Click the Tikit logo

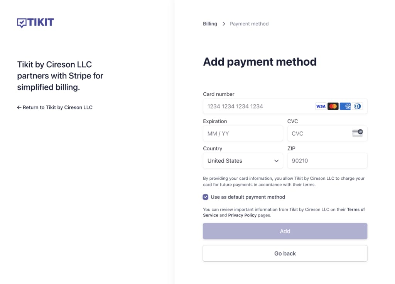pyautogui.click(x=35, y=23)
